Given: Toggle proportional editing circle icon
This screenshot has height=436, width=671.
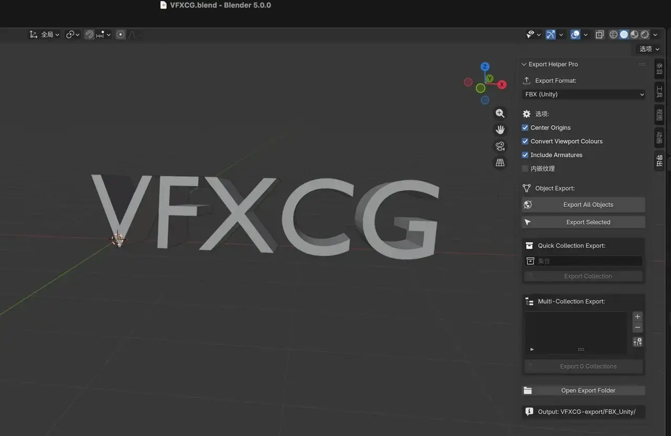Looking at the screenshot, I should 121,35.
